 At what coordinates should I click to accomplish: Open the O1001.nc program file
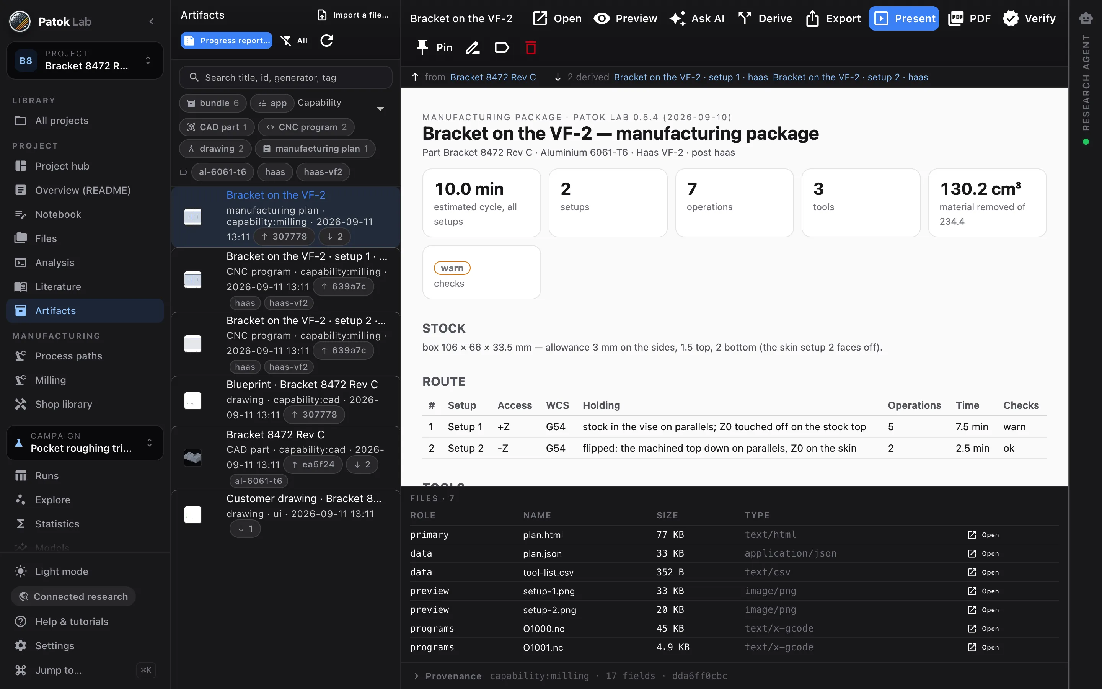point(983,647)
